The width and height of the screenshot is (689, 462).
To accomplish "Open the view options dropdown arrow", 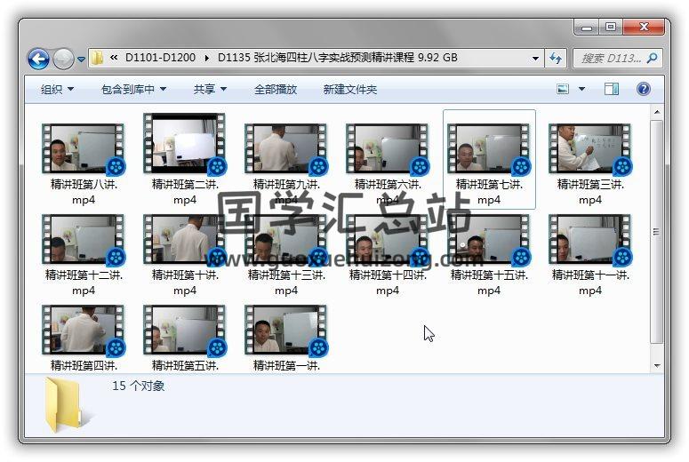I will [x=582, y=89].
